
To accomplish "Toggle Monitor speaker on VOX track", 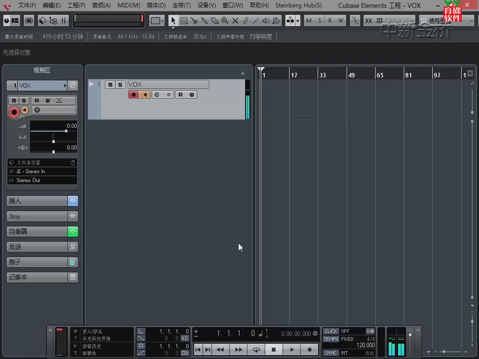I will (x=145, y=94).
